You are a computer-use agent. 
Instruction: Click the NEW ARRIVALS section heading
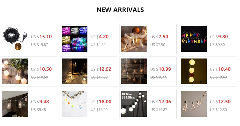pos(120,10)
